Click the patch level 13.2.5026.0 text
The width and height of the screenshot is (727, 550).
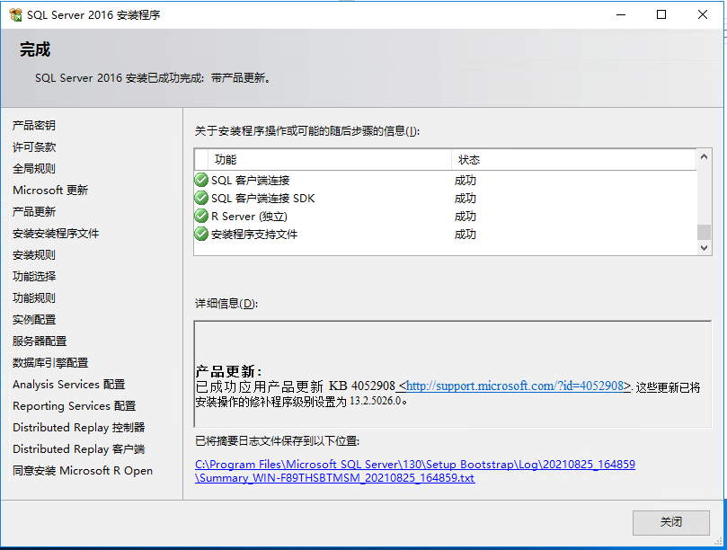[x=375, y=401]
